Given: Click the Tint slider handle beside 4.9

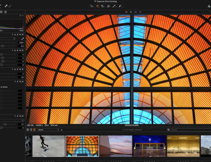Looking at the screenshot, I should point(2,46).
